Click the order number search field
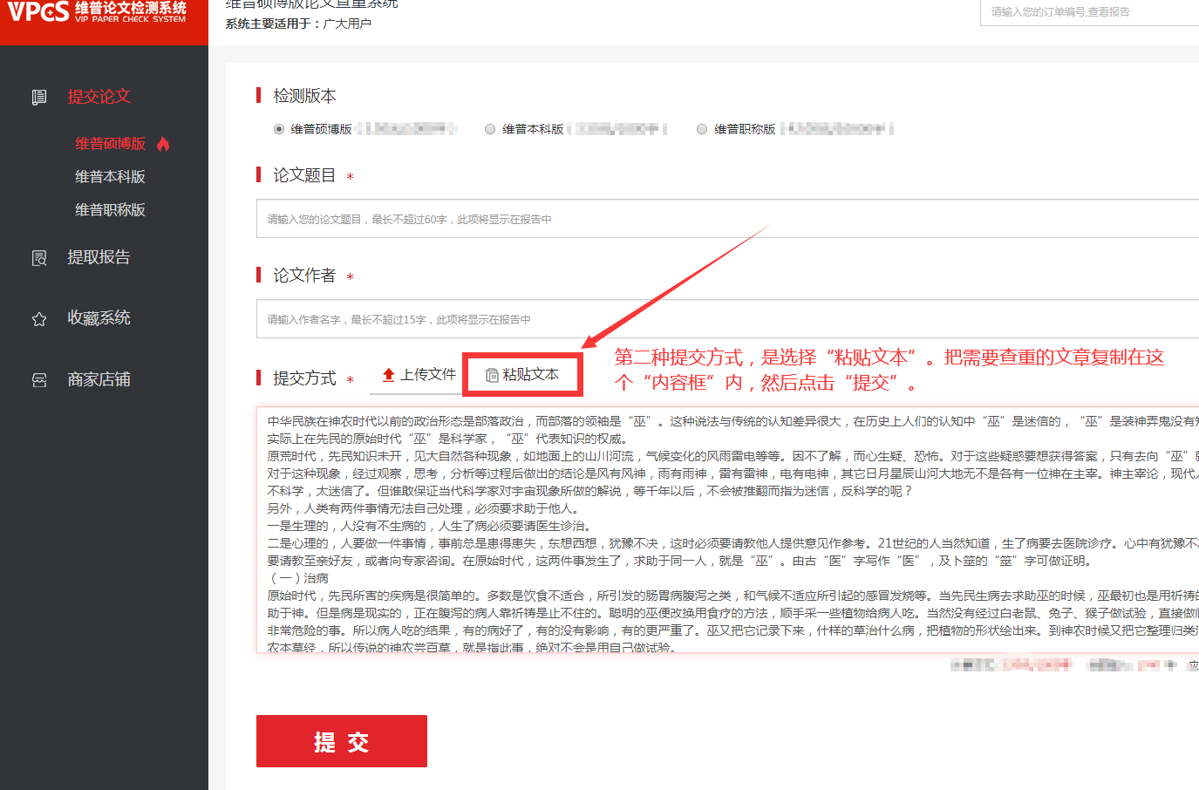This screenshot has width=1199, height=790. click(x=1089, y=12)
